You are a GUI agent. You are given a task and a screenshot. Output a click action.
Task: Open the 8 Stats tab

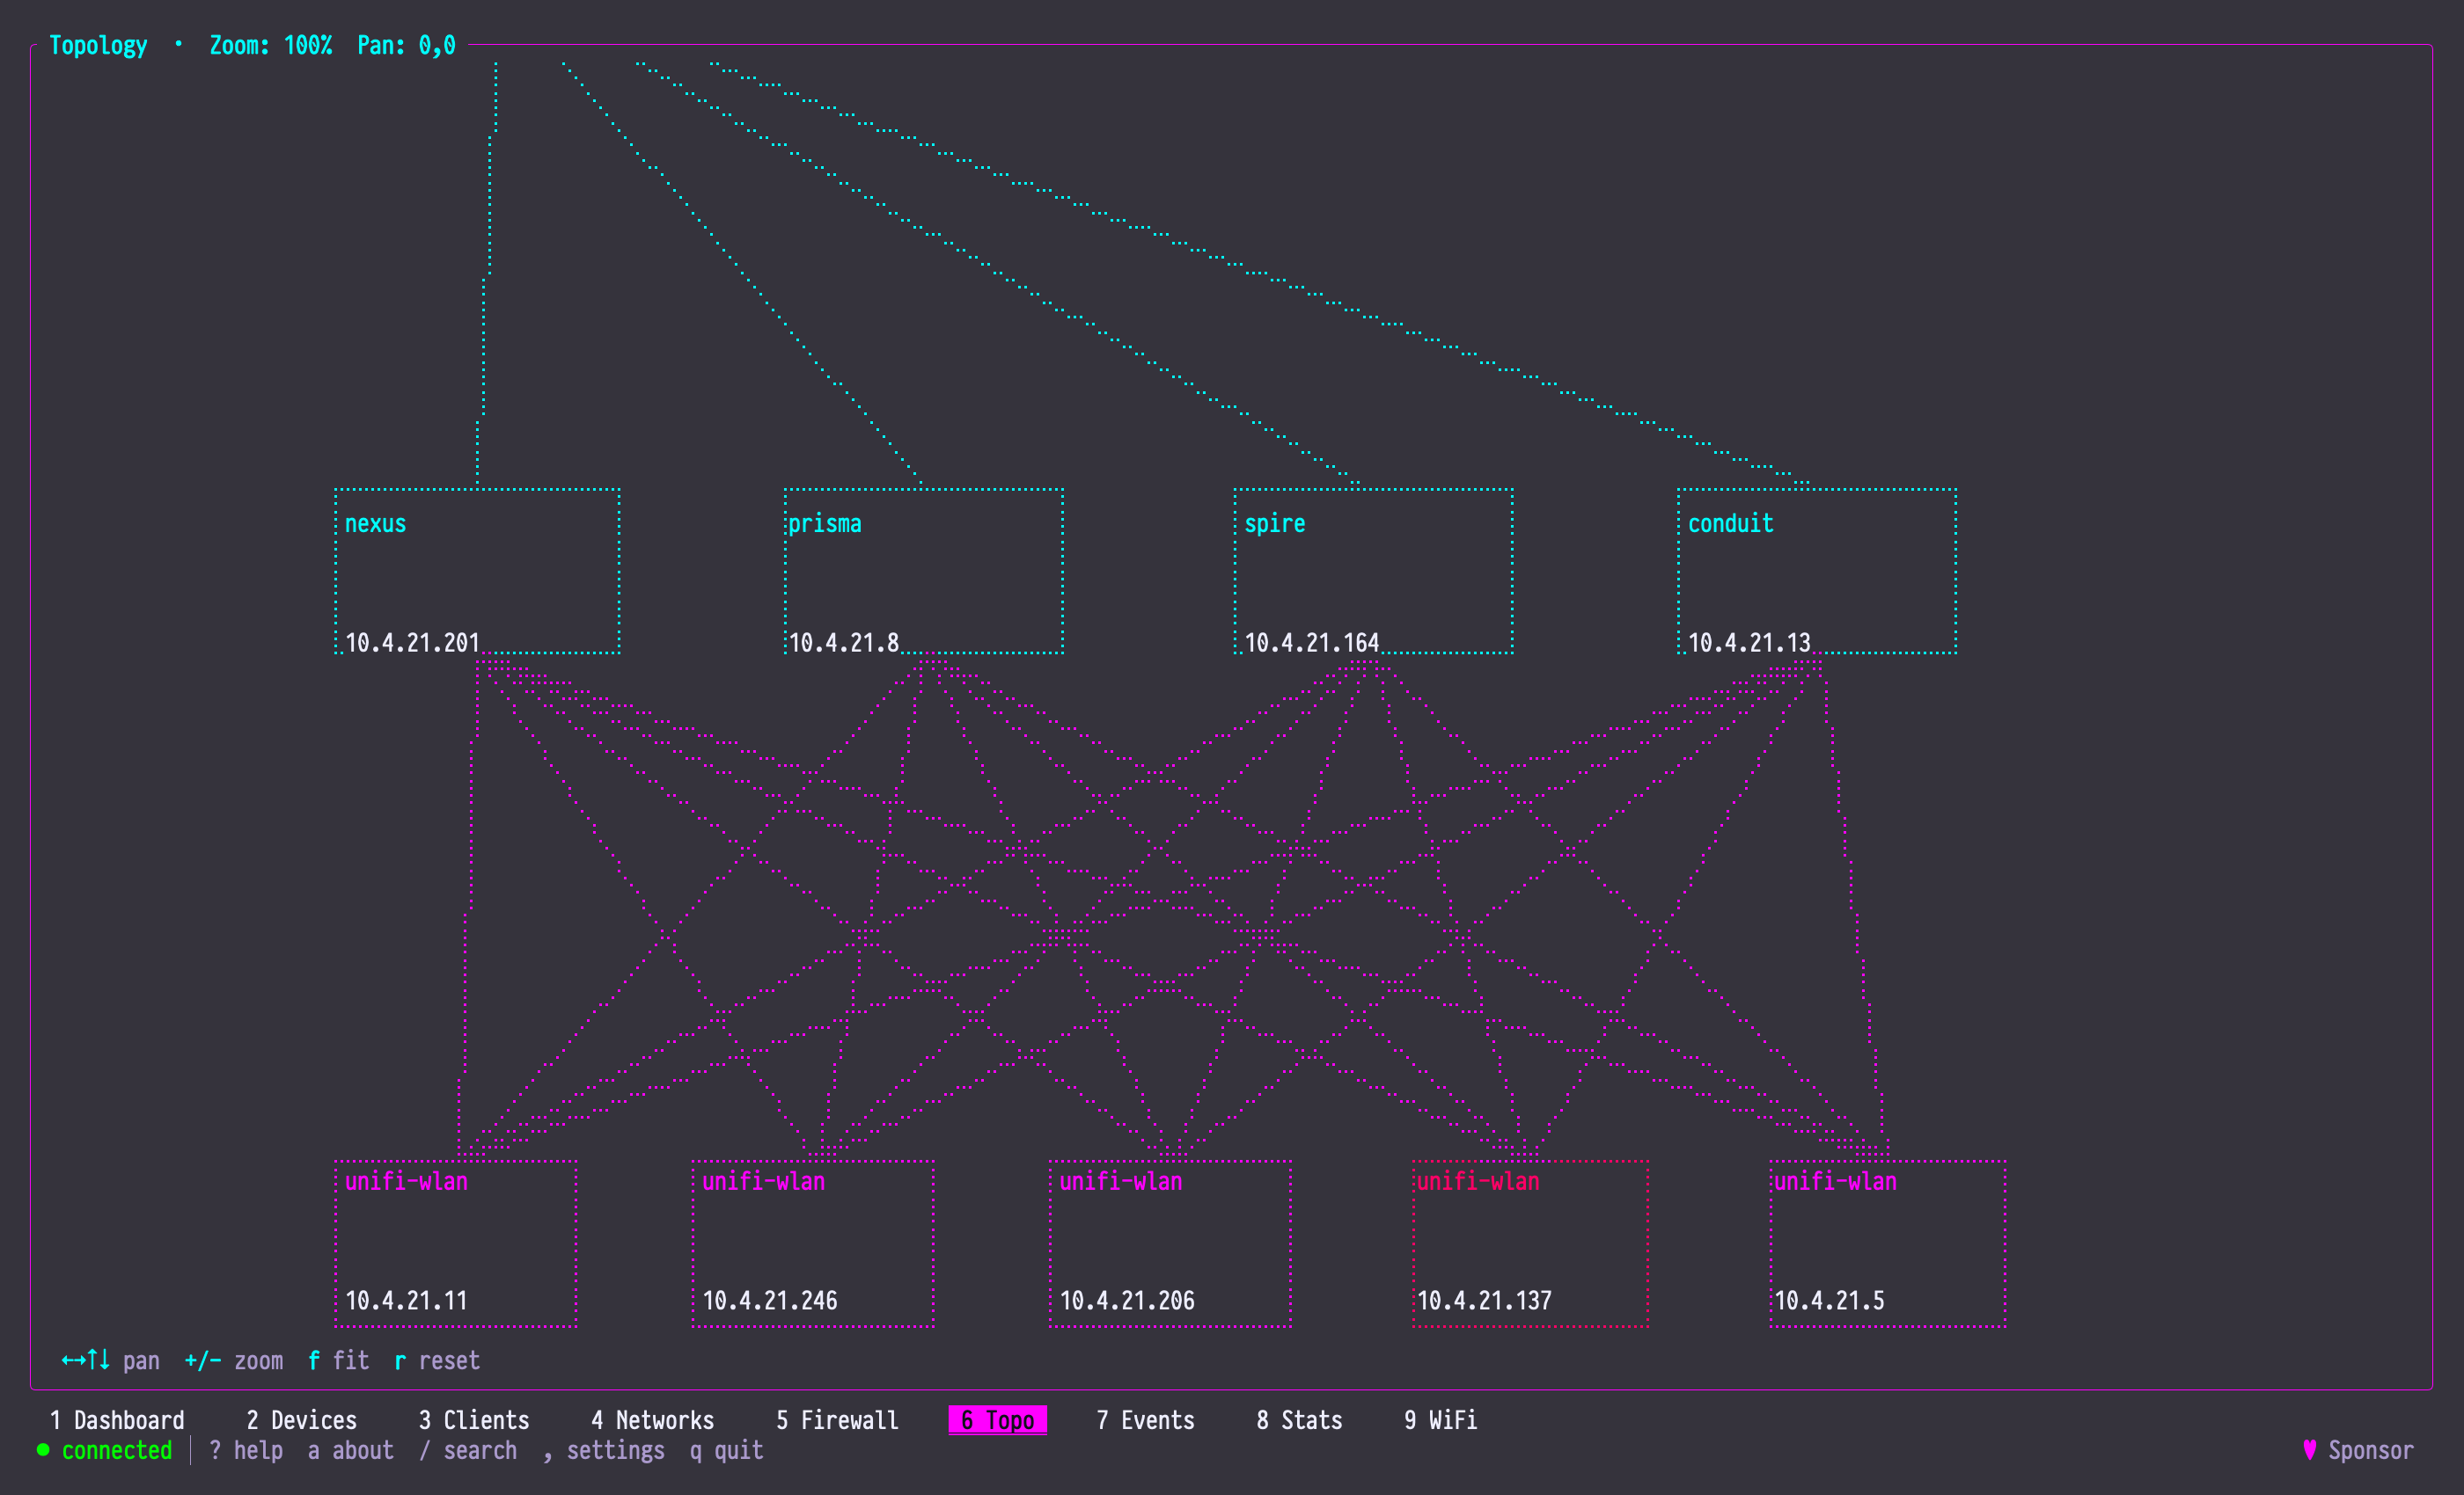point(1299,1420)
